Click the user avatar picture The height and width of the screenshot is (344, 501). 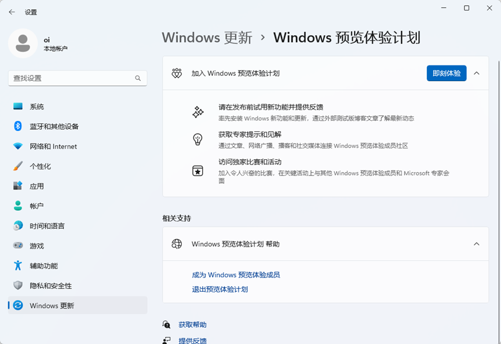23,43
